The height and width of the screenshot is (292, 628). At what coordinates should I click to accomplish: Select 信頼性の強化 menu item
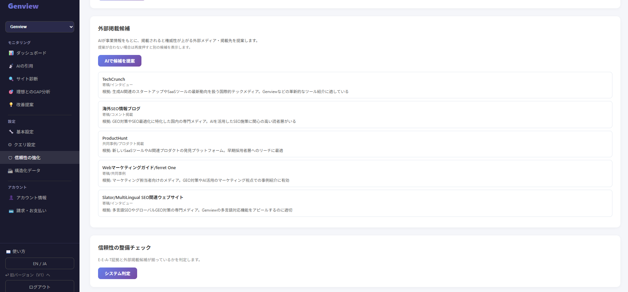tap(40, 158)
